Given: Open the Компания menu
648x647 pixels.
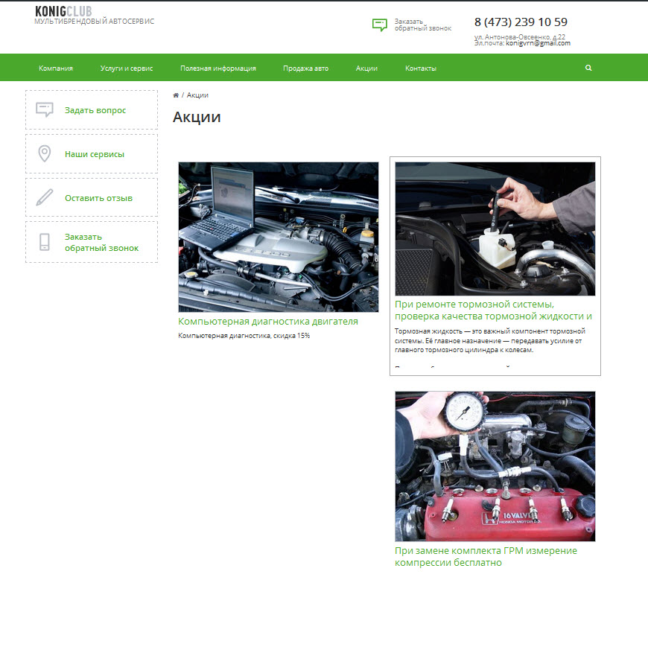Looking at the screenshot, I should (x=56, y=68).
